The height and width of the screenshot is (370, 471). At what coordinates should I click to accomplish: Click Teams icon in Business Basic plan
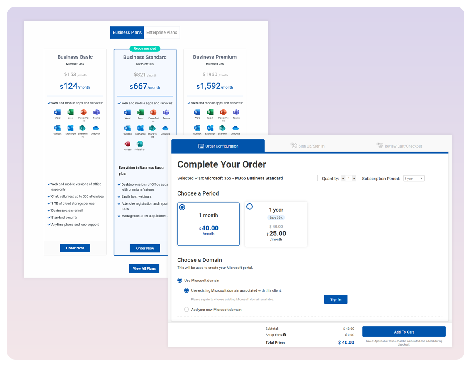pyautogui.click(x=96, y=112)
